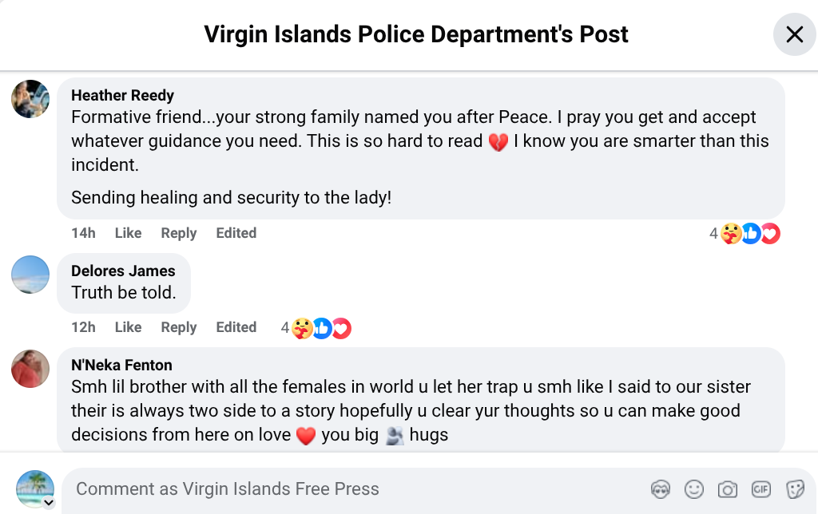The image size is (818, 514).
Task: View edit history of Delores James's comment
Action: 236,327
